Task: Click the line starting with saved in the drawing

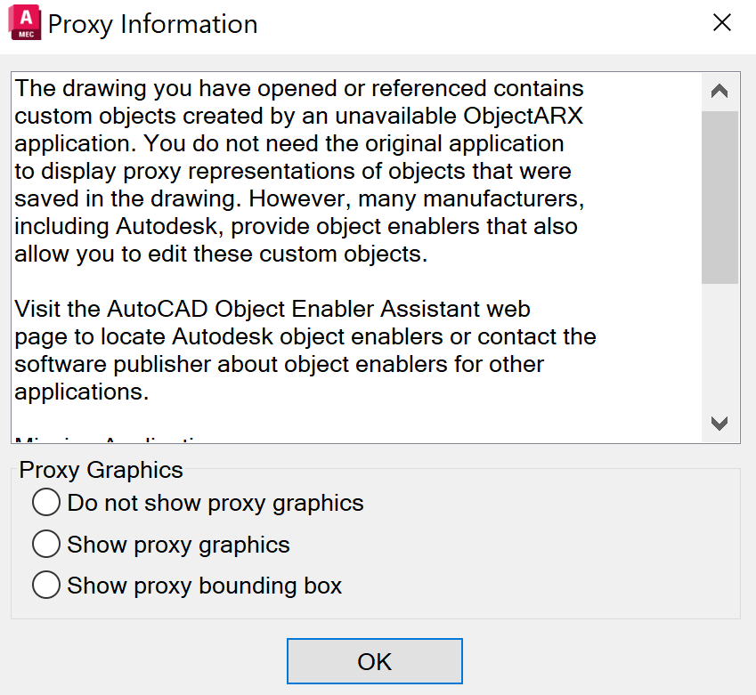Action: pos(299,198)
